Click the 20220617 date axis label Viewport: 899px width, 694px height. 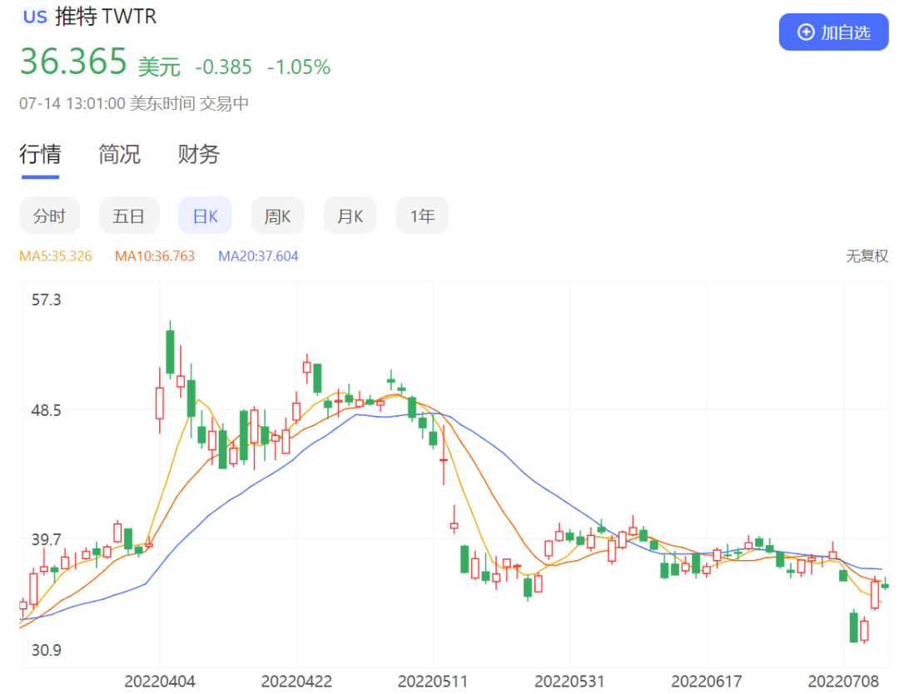pos(707,682)
